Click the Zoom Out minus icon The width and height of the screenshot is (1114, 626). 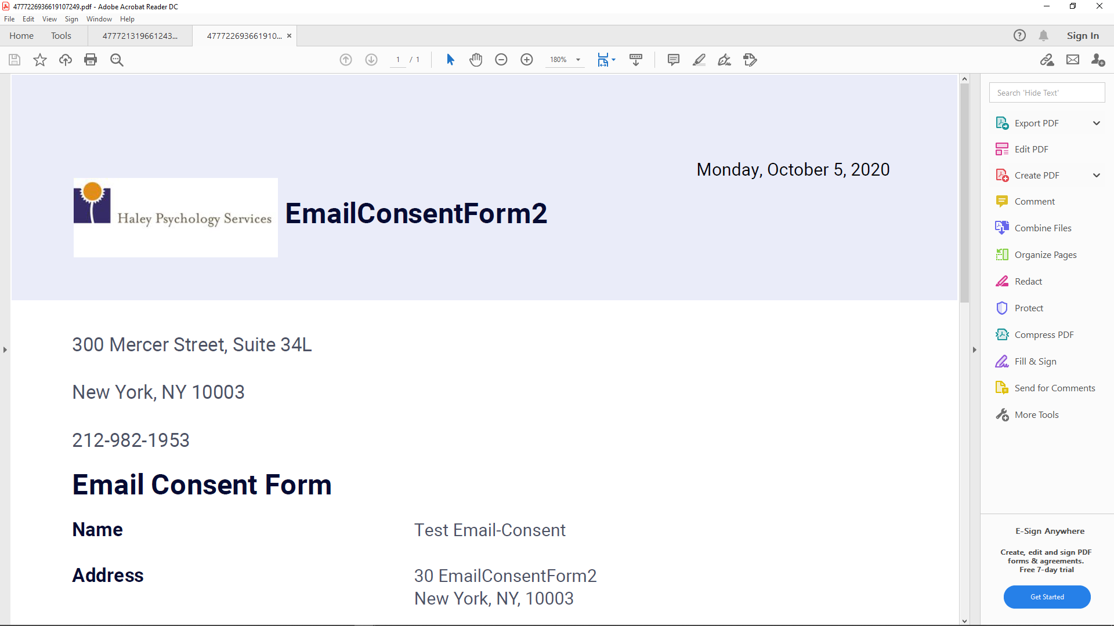(x=501, y=60)
